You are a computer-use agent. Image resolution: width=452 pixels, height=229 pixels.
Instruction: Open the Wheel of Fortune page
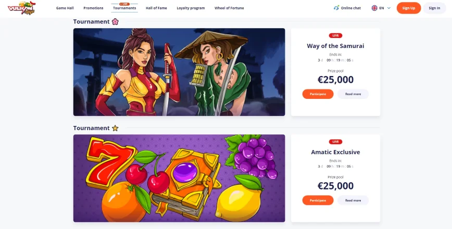229,8
